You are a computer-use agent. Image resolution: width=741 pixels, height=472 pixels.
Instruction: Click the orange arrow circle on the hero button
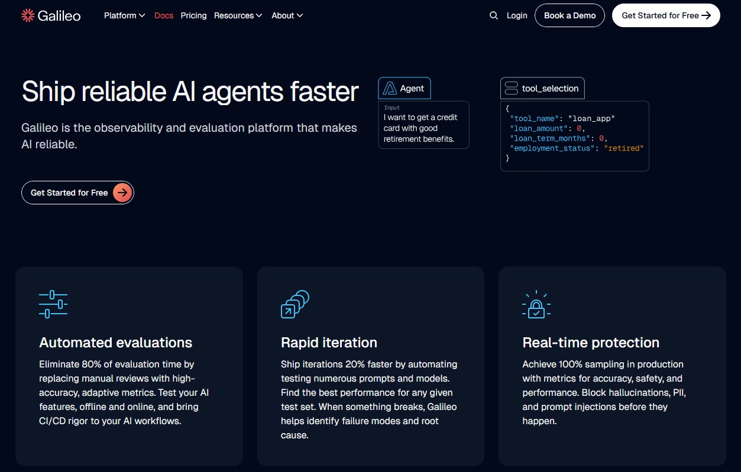(x=122, y=193)
